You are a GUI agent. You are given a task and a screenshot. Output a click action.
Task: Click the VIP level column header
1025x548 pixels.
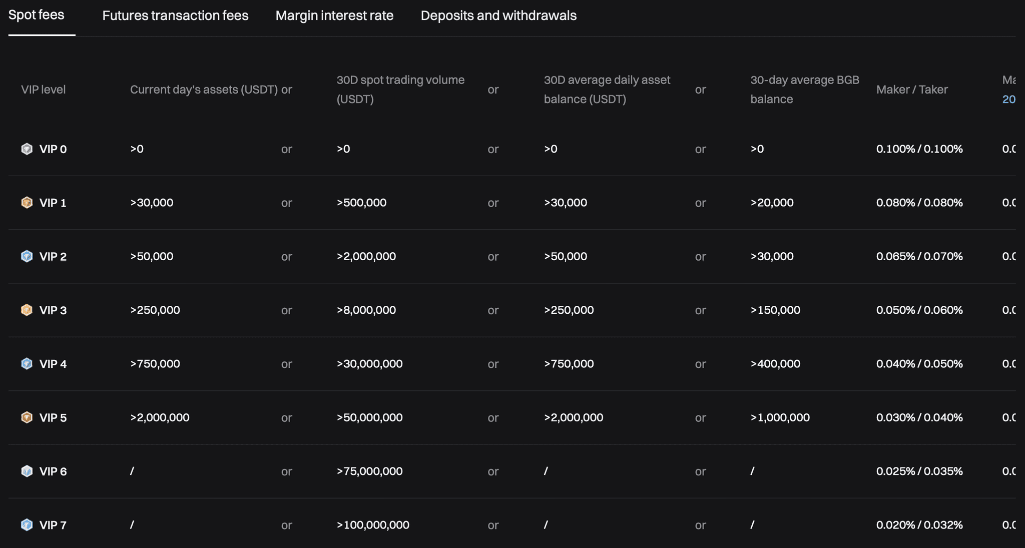(43, 89)
